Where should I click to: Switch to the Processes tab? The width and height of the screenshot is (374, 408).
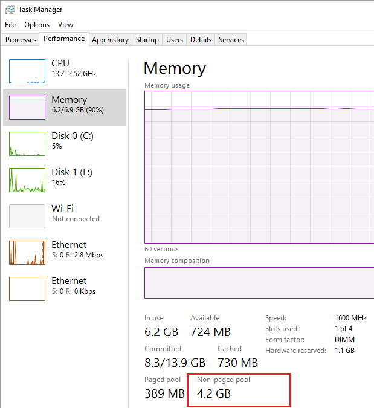21,40
